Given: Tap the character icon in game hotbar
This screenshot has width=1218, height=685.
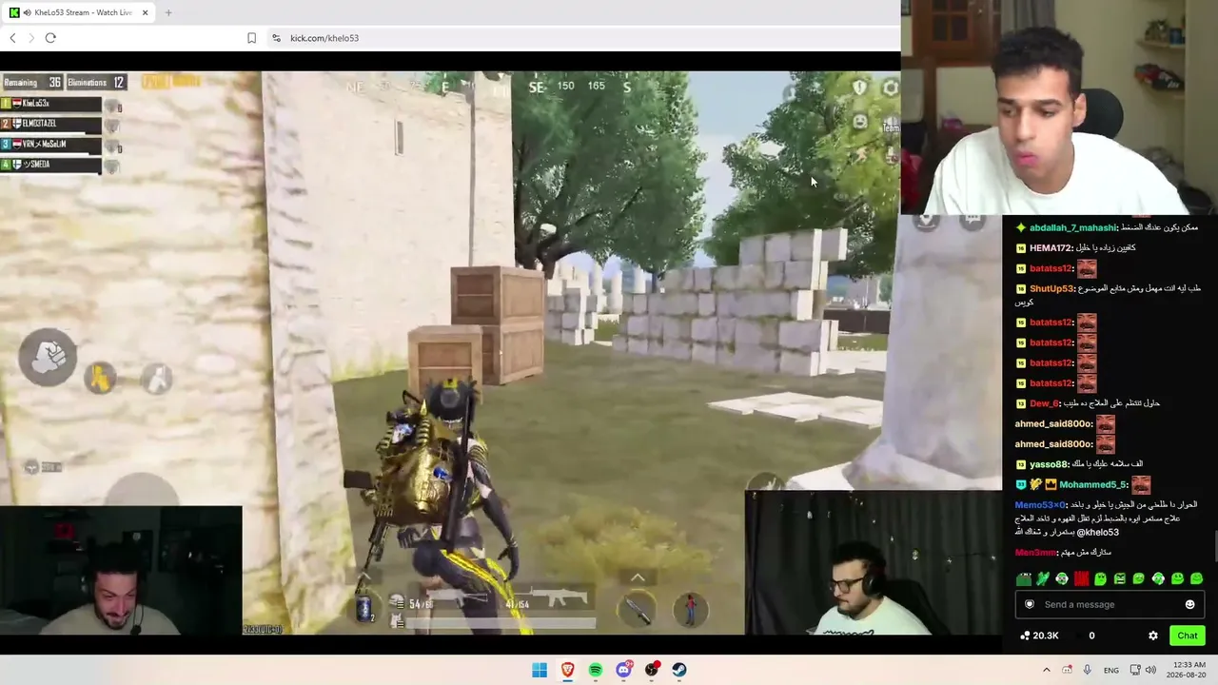Looking at the screenshot, I should [691, 609].
